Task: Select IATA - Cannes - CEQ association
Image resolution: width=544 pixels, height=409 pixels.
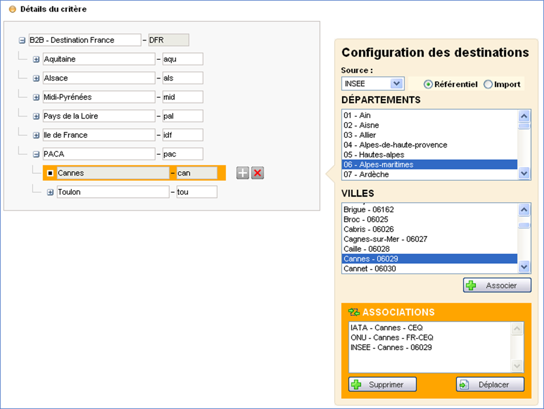Action: pyautogui.click(x=386, y=328)
